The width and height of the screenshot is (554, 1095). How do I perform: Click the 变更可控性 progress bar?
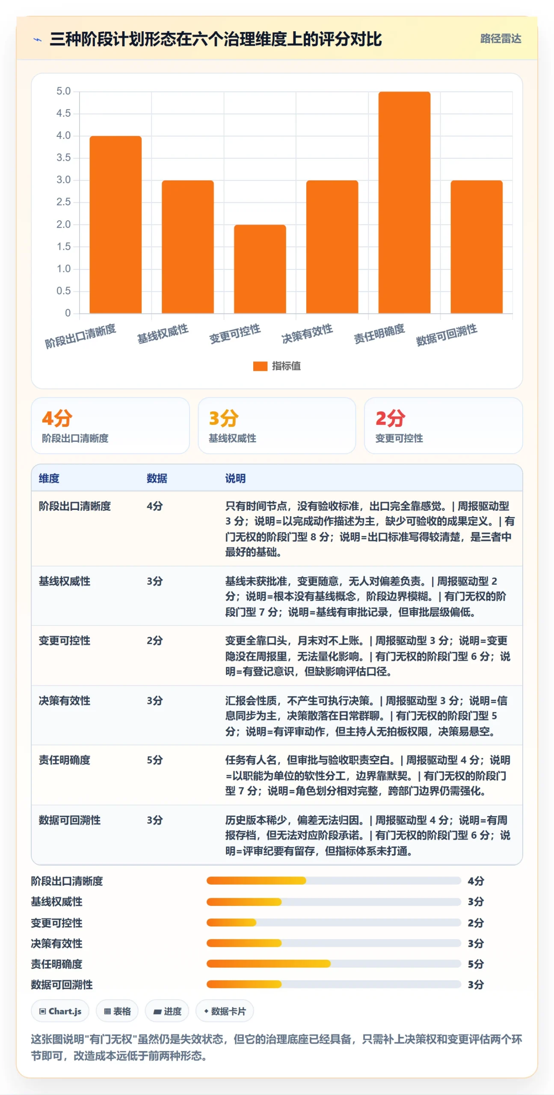click(x=333, y=922)
